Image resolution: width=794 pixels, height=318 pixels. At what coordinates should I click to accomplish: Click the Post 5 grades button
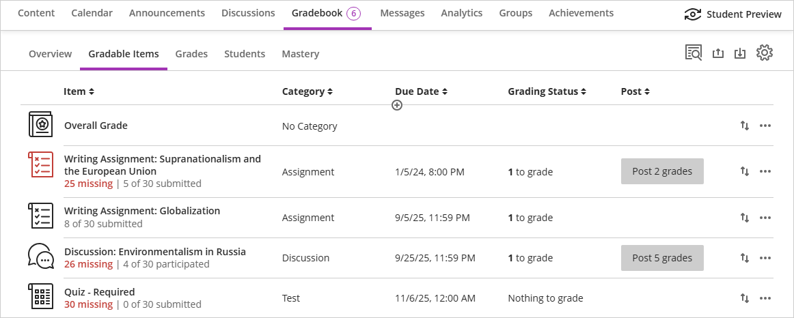click(662, 258)
